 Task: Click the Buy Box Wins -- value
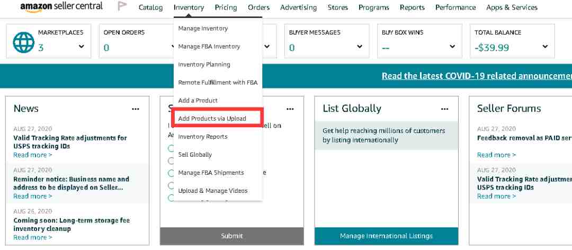(x=386, y=48)
